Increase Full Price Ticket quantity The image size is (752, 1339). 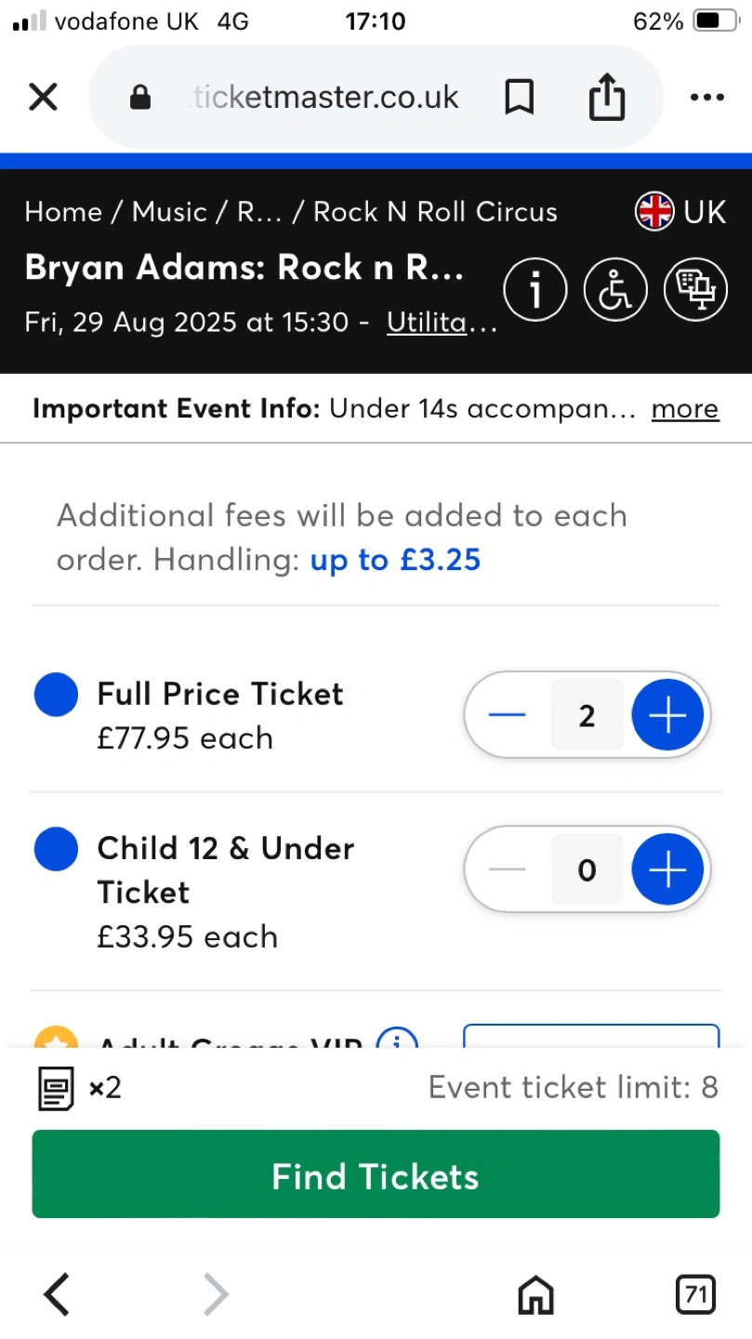click(x=667, y=715)
